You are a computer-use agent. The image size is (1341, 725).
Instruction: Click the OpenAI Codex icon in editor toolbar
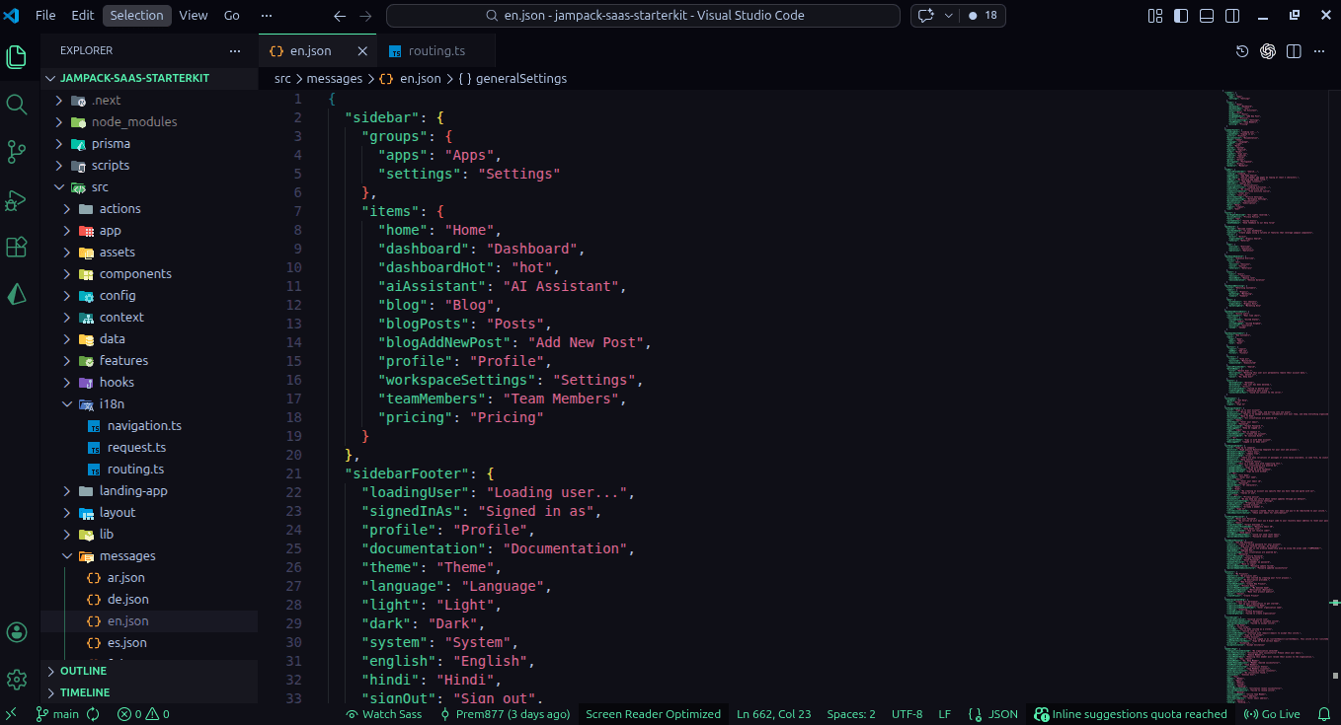(x=1268, y=51)
